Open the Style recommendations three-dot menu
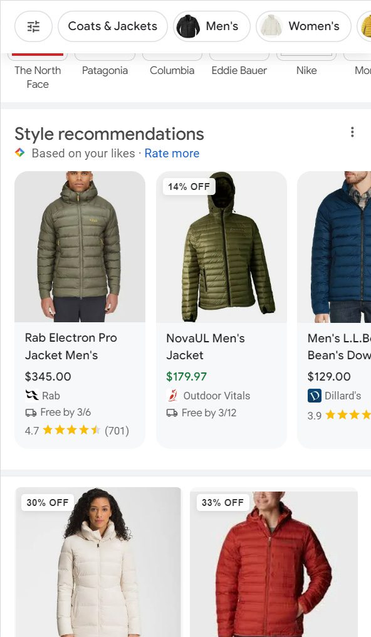Screen dimensions: 371x637 click(x=352, y=132)
